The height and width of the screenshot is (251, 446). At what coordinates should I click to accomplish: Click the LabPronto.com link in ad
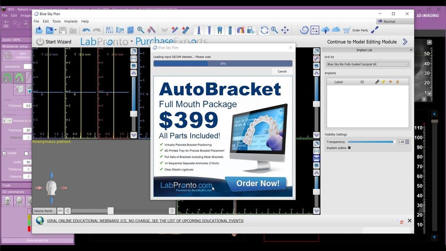click(186, 185)
